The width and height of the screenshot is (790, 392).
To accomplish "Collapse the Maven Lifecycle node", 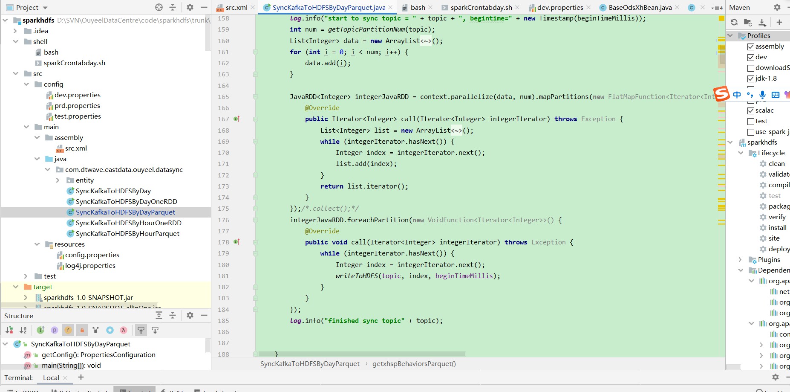I will (x=741, y=153).
